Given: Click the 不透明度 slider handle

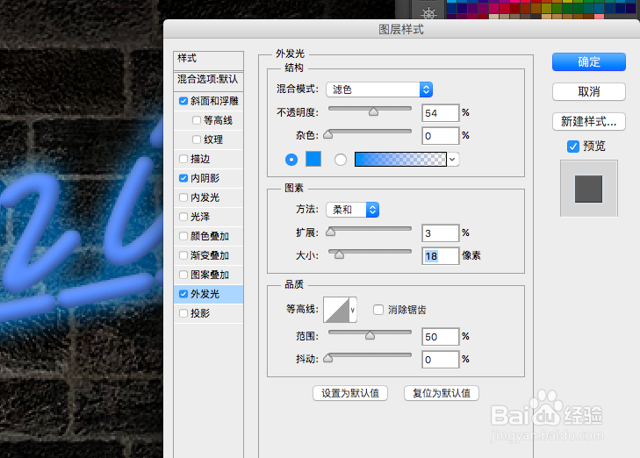Looking at the screenshot, I should coord(373,111).
